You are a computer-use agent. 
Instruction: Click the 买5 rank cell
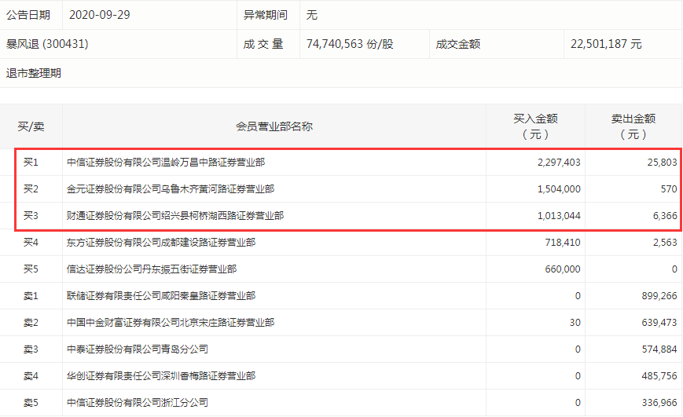tap(31, 269)
